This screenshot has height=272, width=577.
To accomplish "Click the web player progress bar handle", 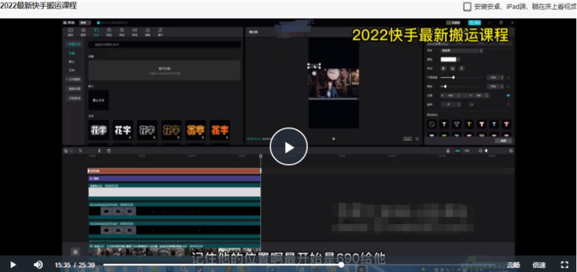I will point(341,265).
